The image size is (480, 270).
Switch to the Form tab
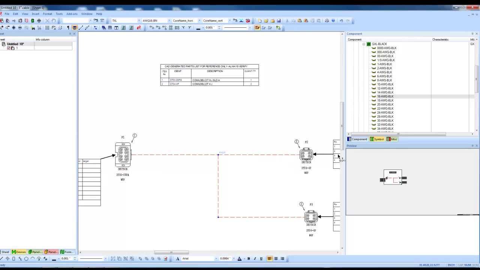pyautogui.click(x=67, y=252)
